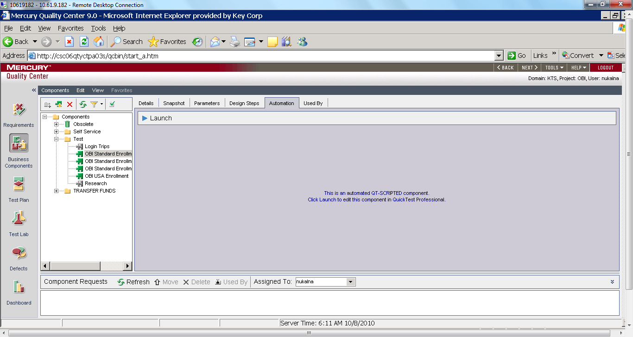Image resolution: width=633 pixels, height=337 pixels.
Task: Click the LOGOUT button
Action: pos(605,68)
